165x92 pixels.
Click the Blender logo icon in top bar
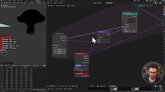pyautogui.click(x=1, y=1)
